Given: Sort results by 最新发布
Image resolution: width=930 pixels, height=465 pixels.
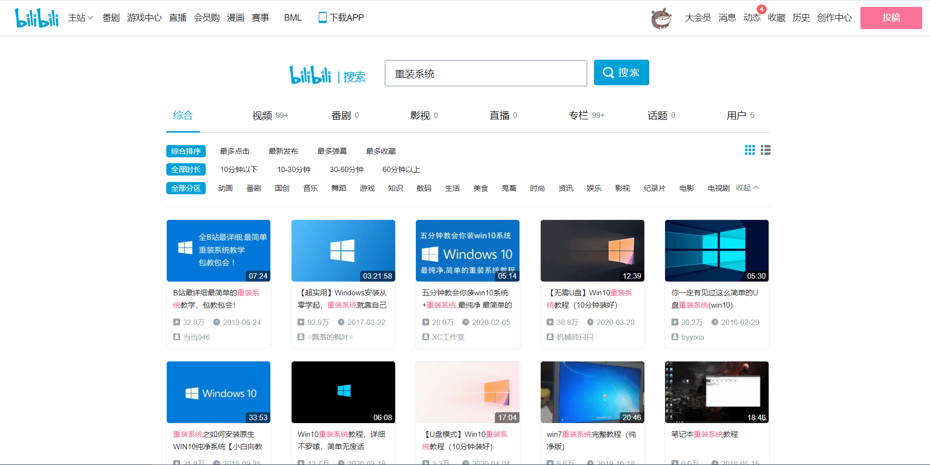Looking at the screenshot, I should point(283,151).
